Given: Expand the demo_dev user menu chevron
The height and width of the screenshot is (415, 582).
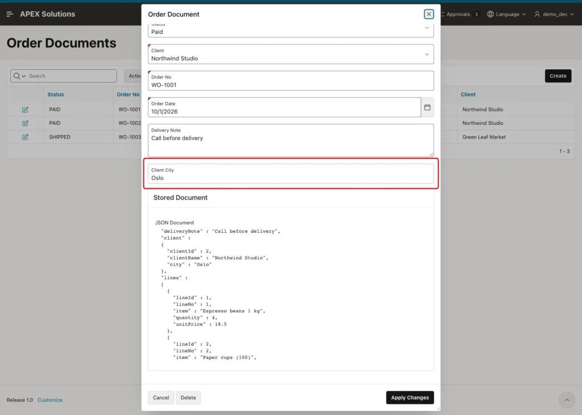Looking at the screenshot, I should tap(572, 14).
